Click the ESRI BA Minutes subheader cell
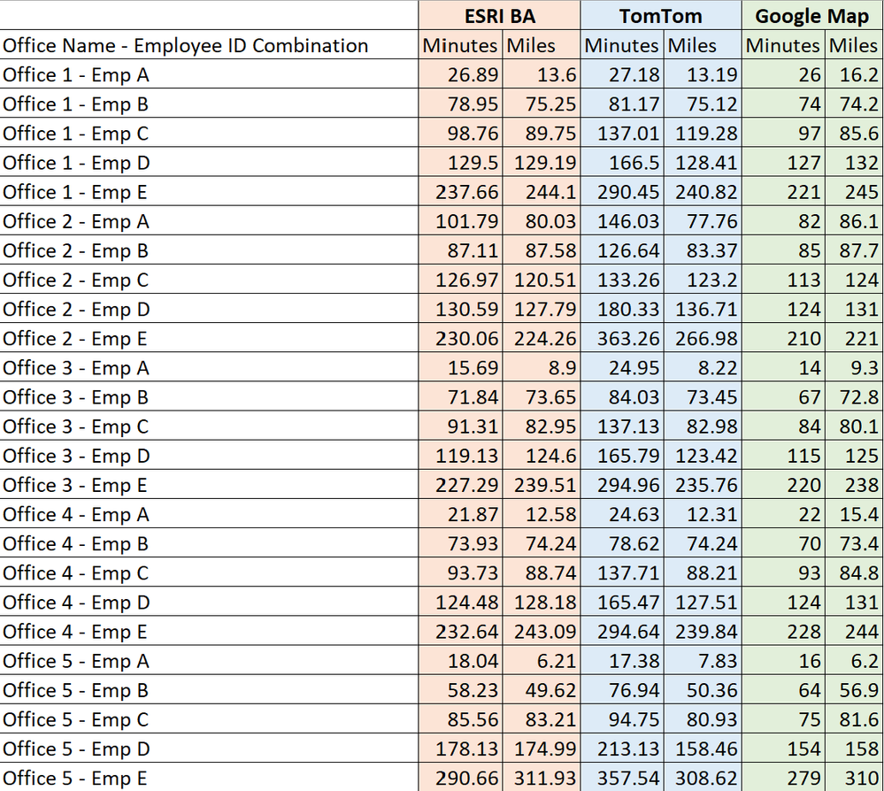 (x=460, y=45)
